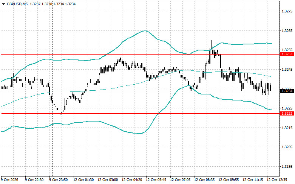Viewport: 295px width, 184px height.
Task: Select the red 1.3253 resistance line
Action: pos(141,54)
